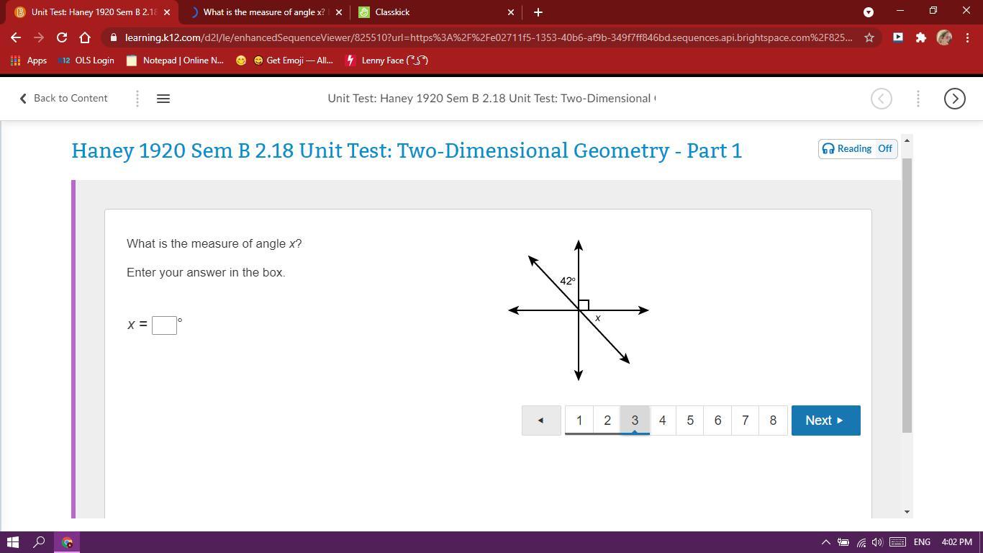Close the Unit Test browser tab
Screen dimensions: 983x553
167,12
